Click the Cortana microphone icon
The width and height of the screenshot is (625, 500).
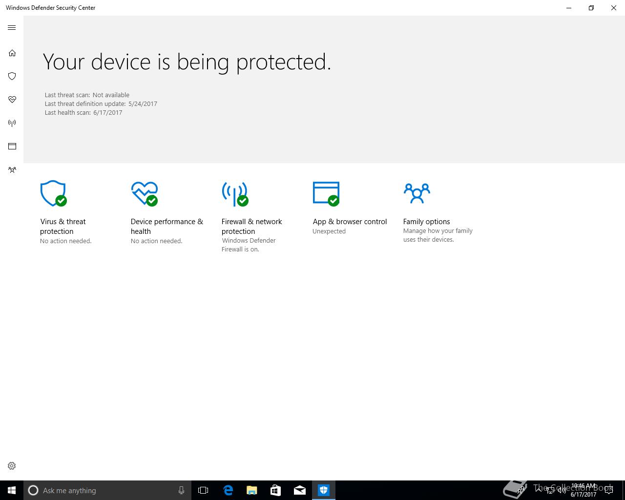(181, 490)
